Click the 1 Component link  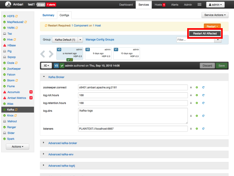click(80, 25)
